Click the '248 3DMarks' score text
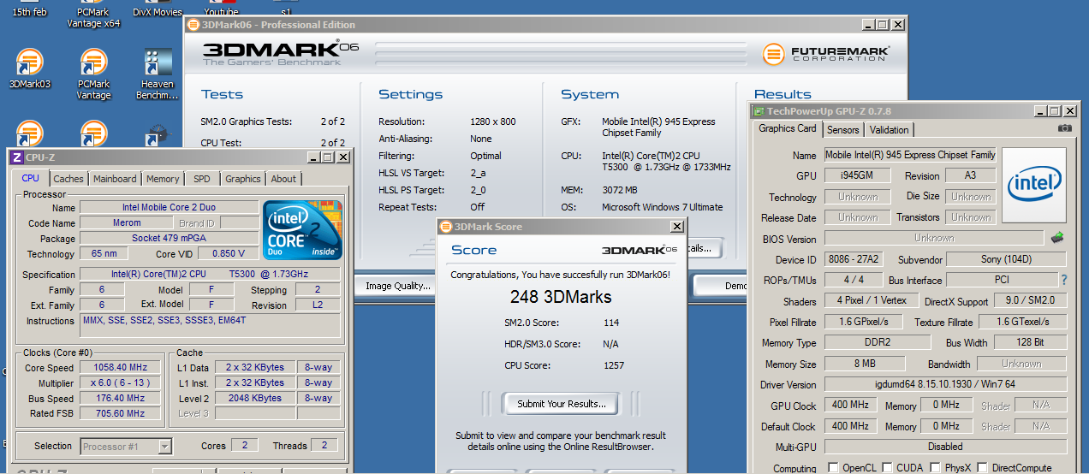 pyautogui.click(x=561, y=297)
